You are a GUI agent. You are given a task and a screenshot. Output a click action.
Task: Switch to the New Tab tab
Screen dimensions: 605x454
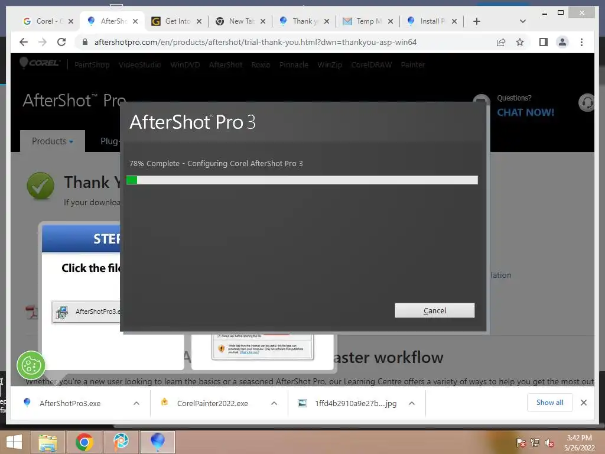click(x=235, y=21)
